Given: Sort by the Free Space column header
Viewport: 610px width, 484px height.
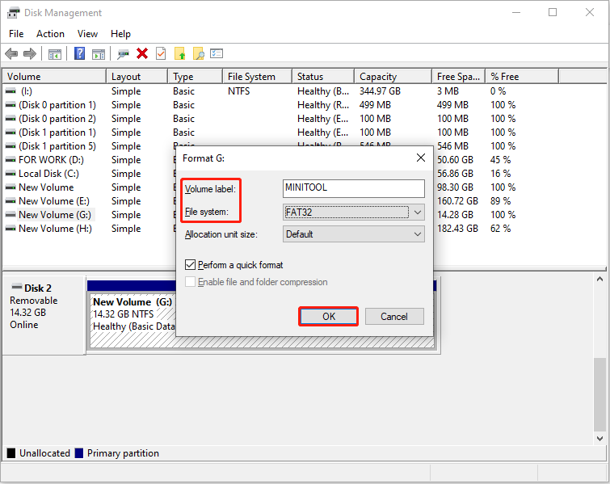Looking at the screenshot, I should pyautogui.click(x=459, y=76).
